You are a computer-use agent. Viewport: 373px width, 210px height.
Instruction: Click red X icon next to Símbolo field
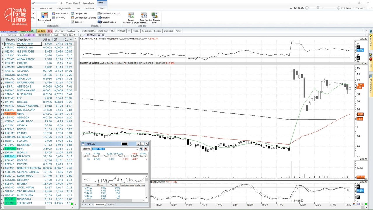tap(146, 149)
